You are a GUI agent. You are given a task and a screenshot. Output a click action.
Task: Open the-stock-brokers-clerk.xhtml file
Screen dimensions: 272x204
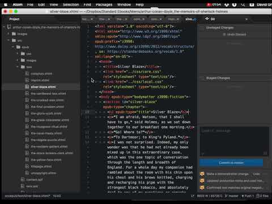(52, 153)
